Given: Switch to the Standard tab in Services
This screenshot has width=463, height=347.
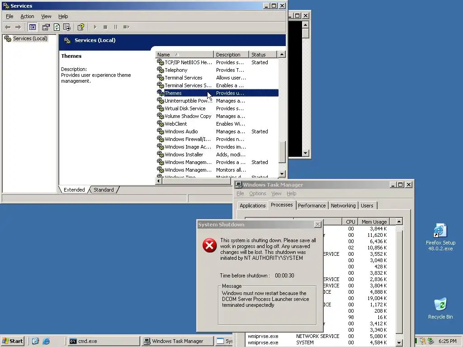Looking at the screenshot, I should tap(104, 190).
